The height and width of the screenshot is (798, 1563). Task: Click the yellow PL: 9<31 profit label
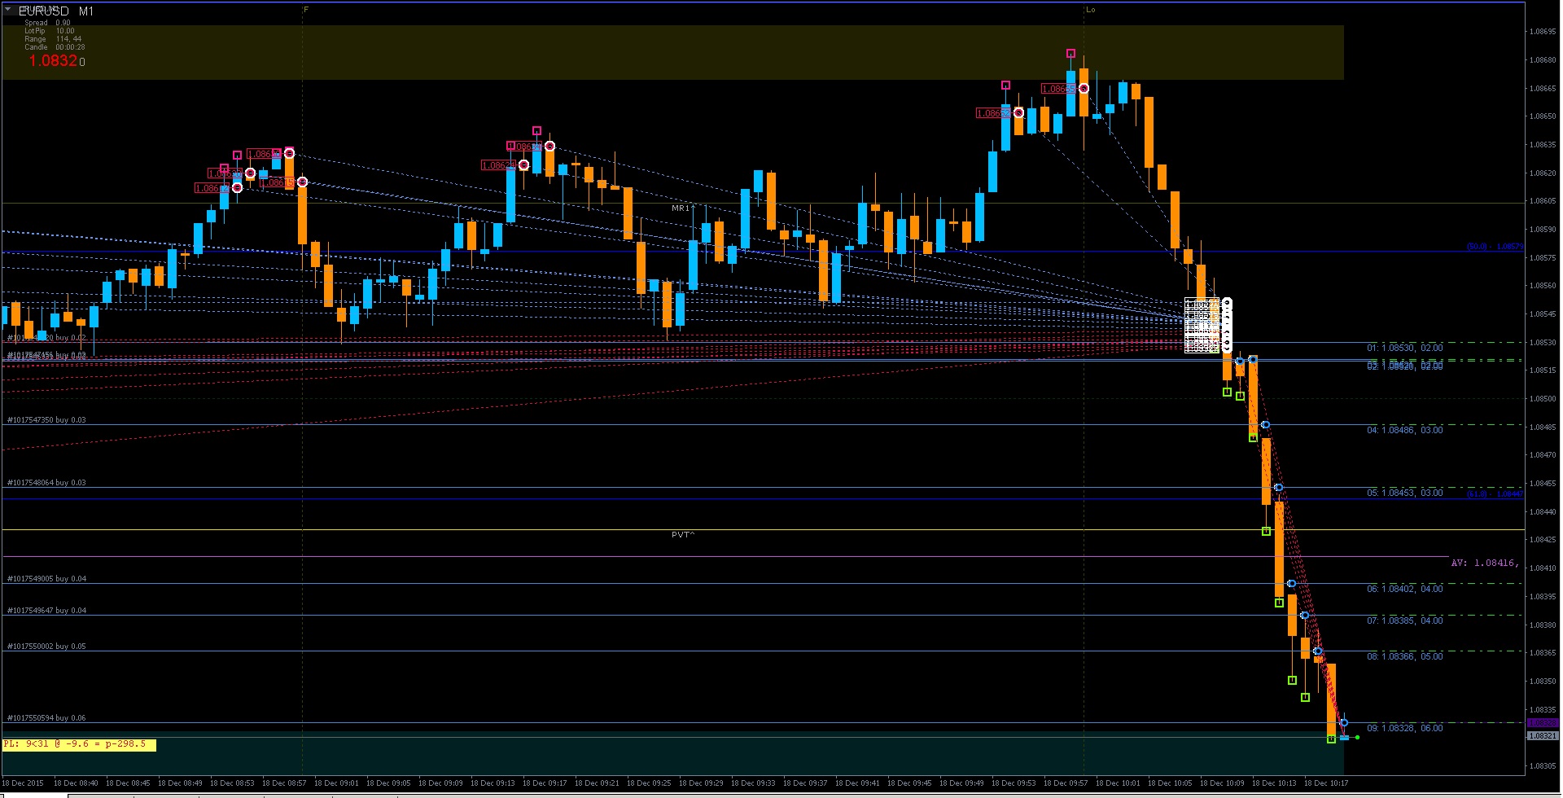tap(79, 744)
